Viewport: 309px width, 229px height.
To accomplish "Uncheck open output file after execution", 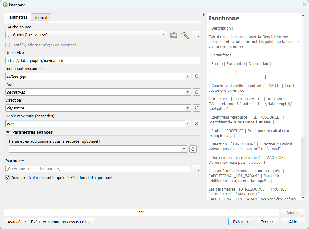I will click(x=8, y=177).
